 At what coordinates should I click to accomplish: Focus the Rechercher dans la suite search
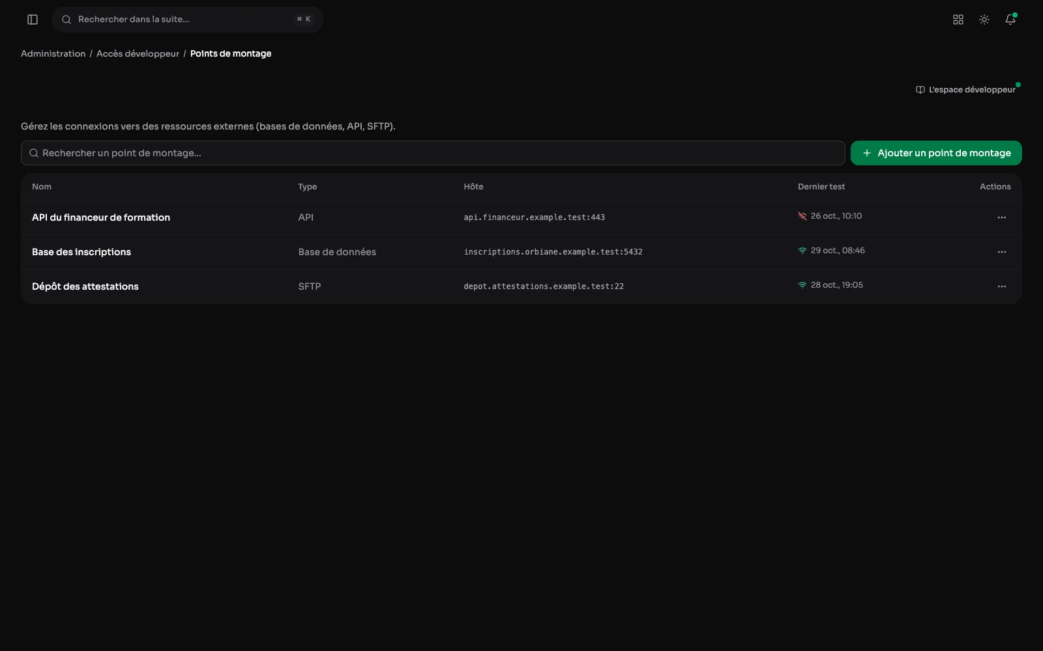(188, 20)
